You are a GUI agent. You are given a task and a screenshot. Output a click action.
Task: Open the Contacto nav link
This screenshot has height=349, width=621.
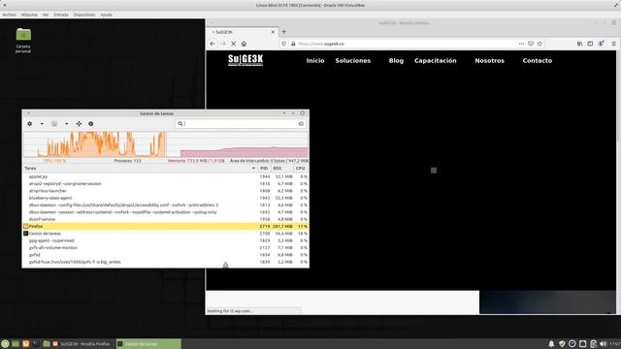click(x=537, y=60)
